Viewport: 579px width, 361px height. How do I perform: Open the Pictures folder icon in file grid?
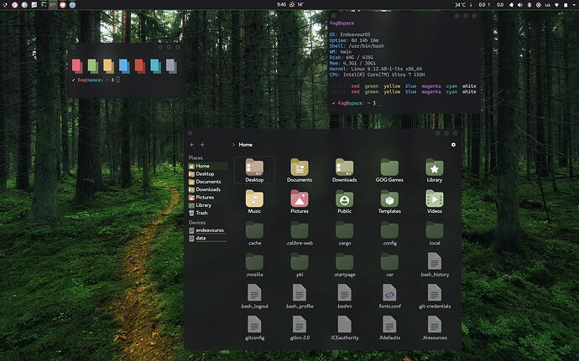[300, 201]
